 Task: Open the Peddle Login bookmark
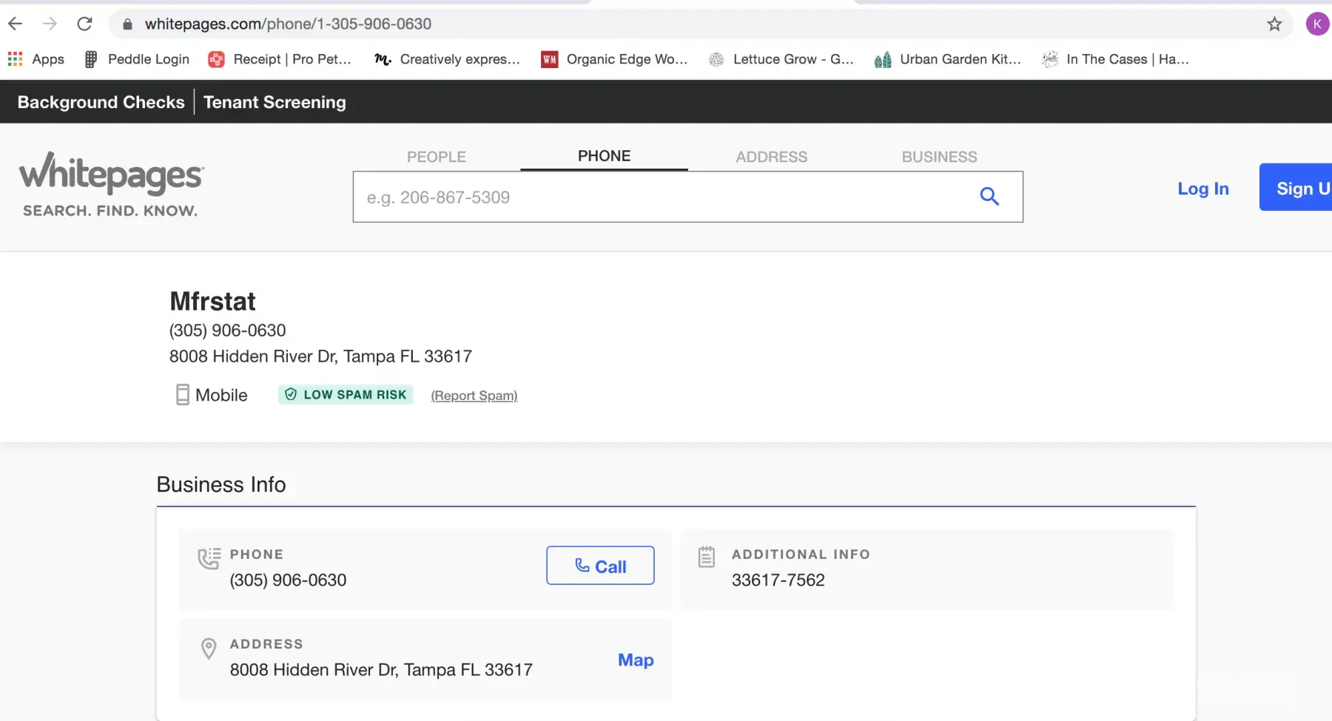(x=137, y=59)
